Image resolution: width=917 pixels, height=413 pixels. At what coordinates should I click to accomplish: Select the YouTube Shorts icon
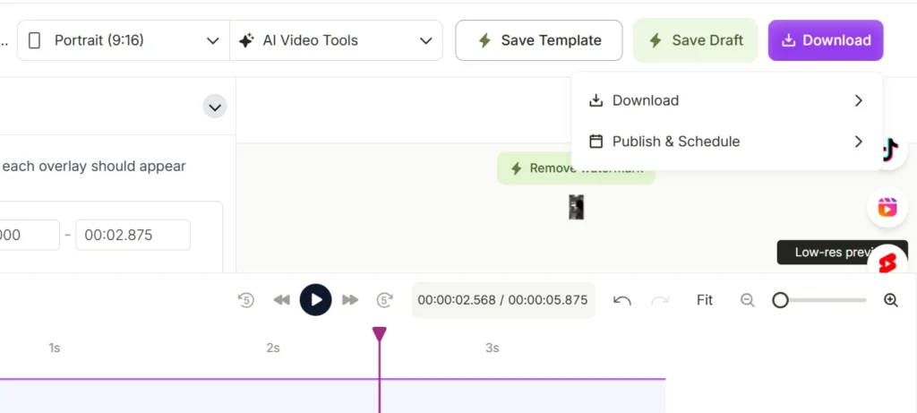click(x=887, y=263)
